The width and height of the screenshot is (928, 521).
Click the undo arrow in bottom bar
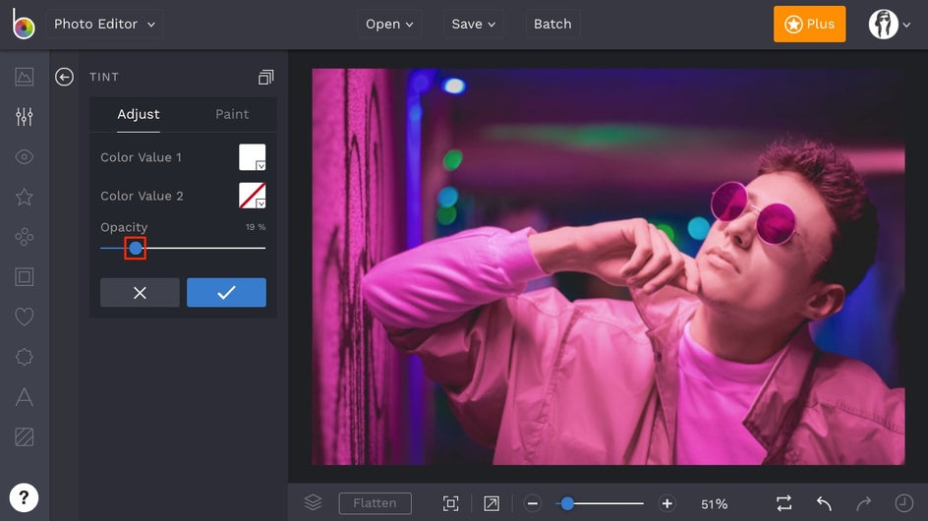coord(824,503)
